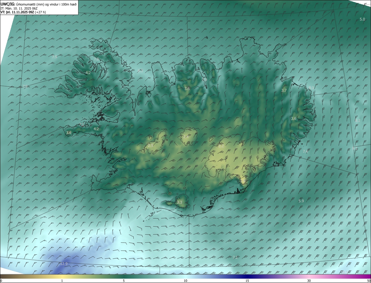371x283 pixels.
Task: Click the 7.1 precipitation value
Action: click(x=235, y=257)
